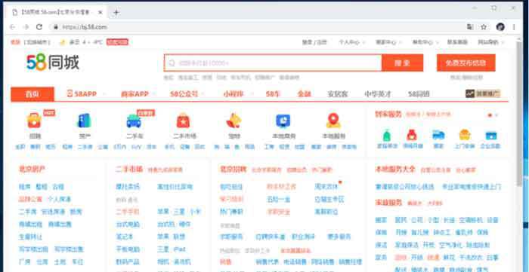Screen dimensions: 529x272
Task: Click the orange 搜索 button
Action: (x=402, y=63)
